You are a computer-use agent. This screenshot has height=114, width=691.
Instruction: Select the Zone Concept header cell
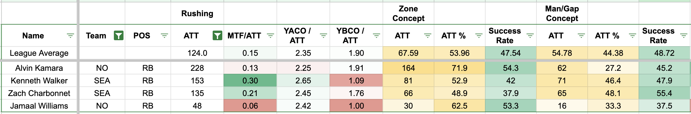tap(408, 13)
